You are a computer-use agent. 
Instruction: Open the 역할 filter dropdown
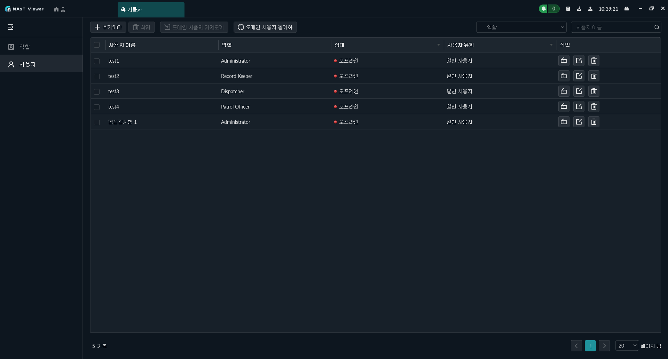click(x=521, y=27)
